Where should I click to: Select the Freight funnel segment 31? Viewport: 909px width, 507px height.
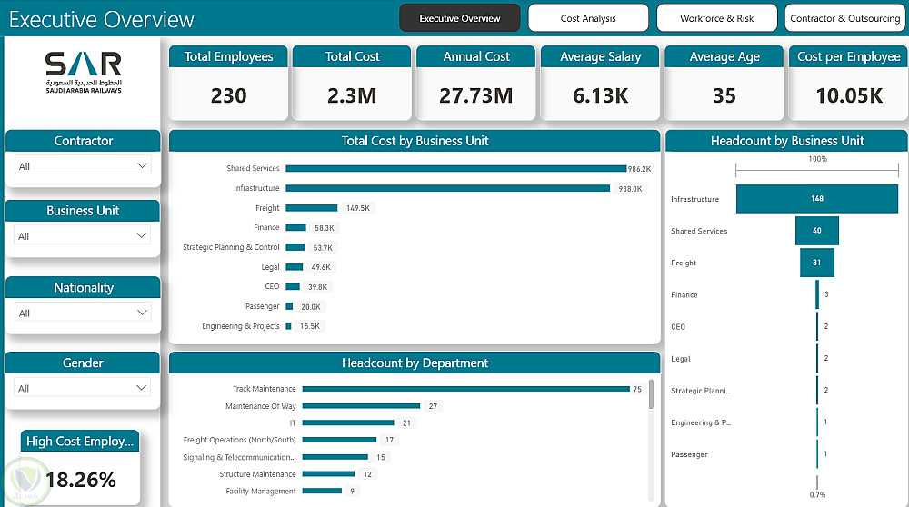pos(817,263)
